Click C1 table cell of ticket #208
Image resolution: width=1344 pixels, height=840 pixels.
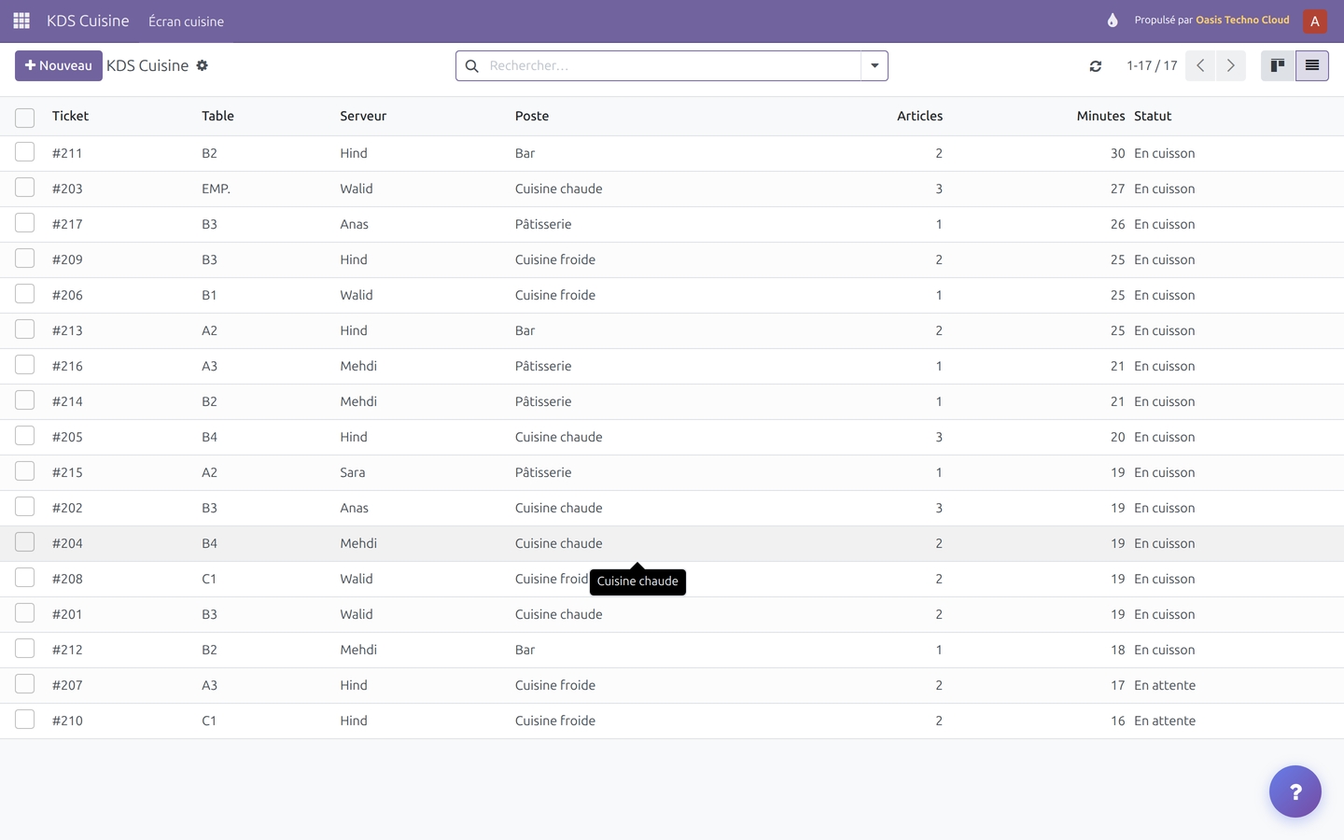pos(209,579)
